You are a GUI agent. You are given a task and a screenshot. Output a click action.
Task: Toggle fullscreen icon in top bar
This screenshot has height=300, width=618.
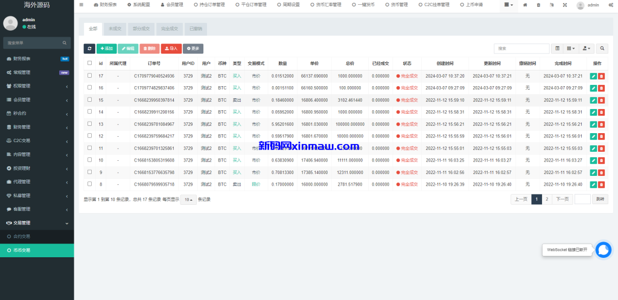point(565,5)
